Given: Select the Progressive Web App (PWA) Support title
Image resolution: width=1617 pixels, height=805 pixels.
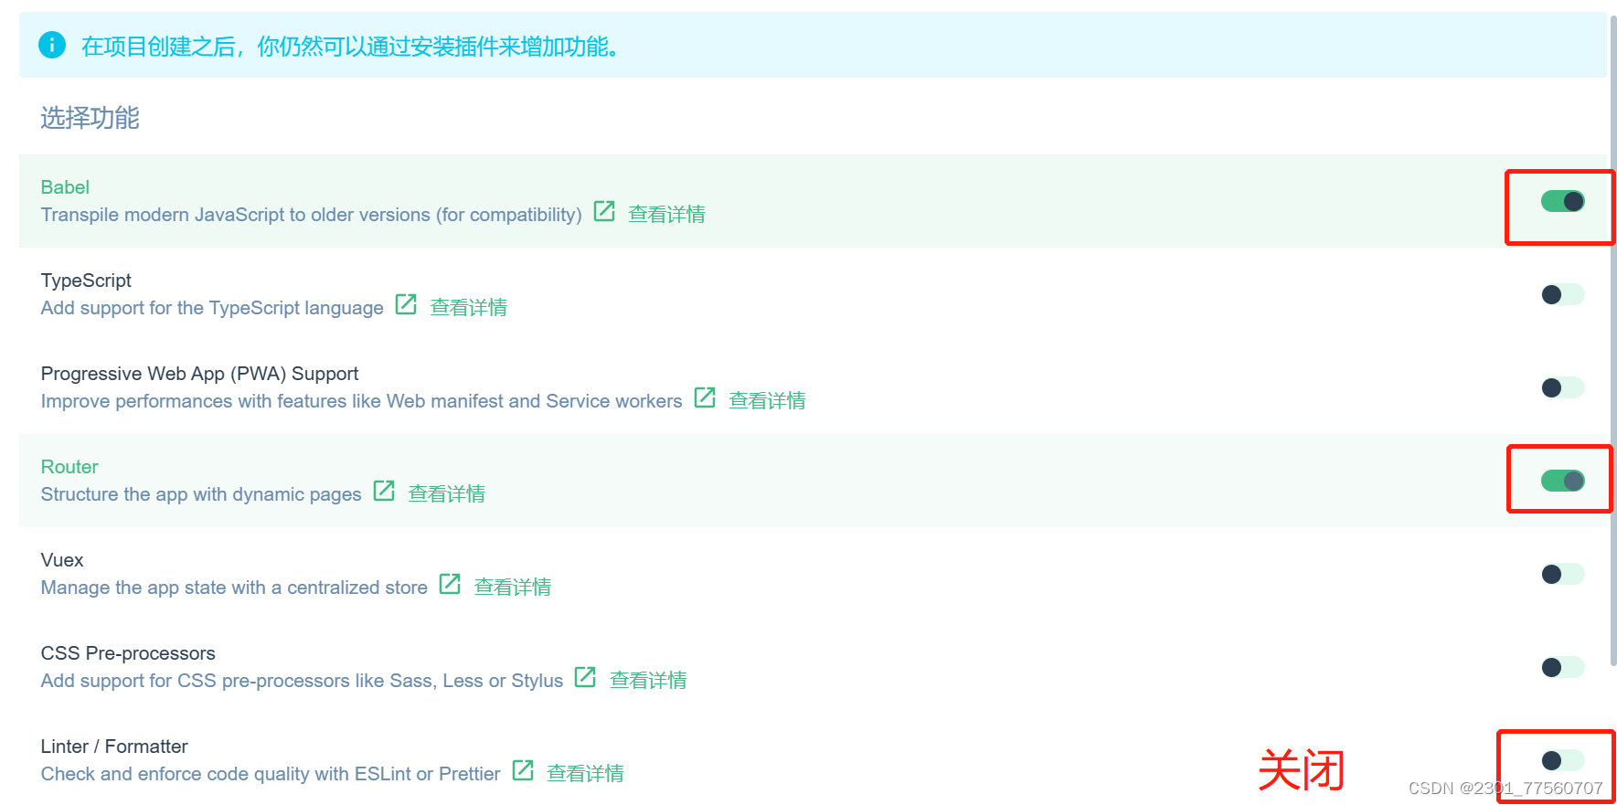Looking at the screenshot, I should pos(199,374).
